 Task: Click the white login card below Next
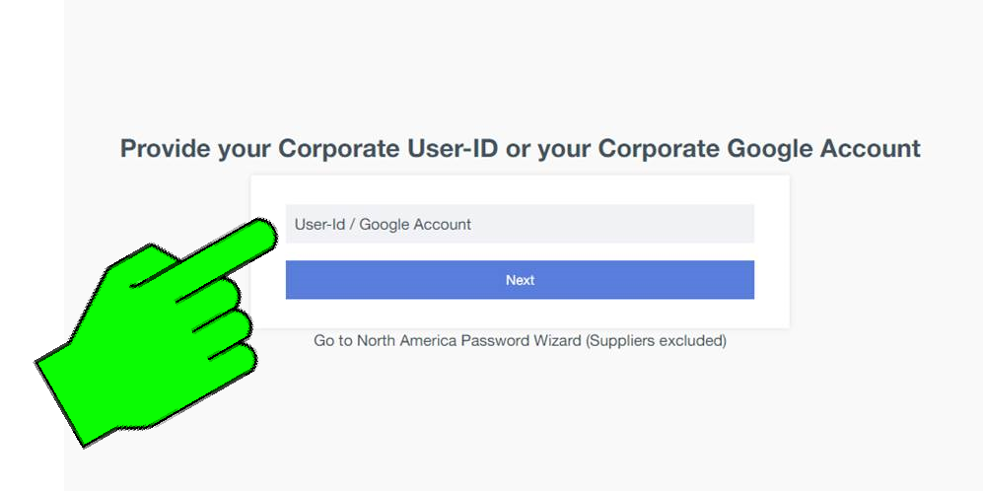tap(520, 314)
